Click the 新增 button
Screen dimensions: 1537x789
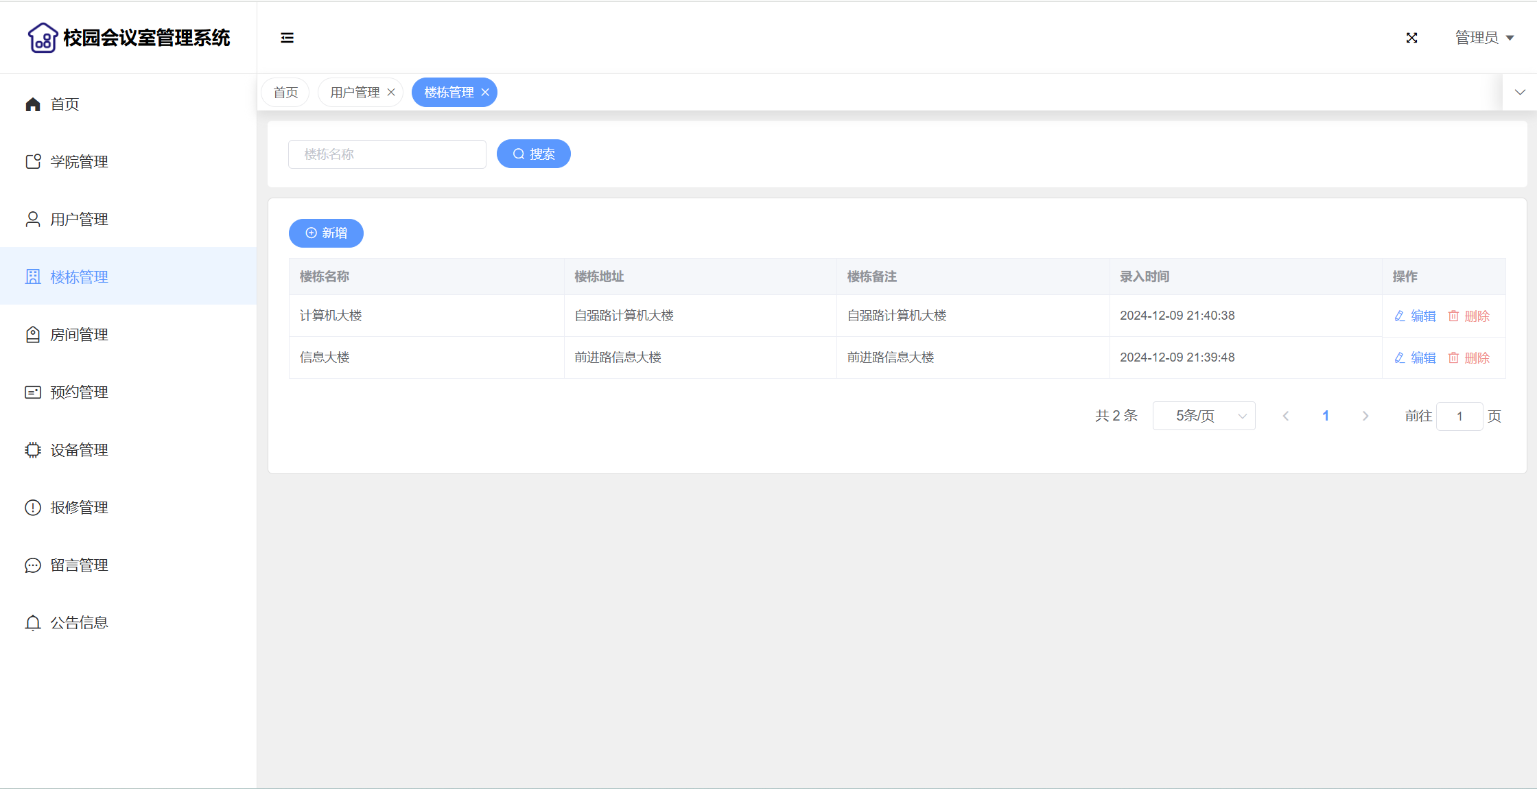coord(326,233)
